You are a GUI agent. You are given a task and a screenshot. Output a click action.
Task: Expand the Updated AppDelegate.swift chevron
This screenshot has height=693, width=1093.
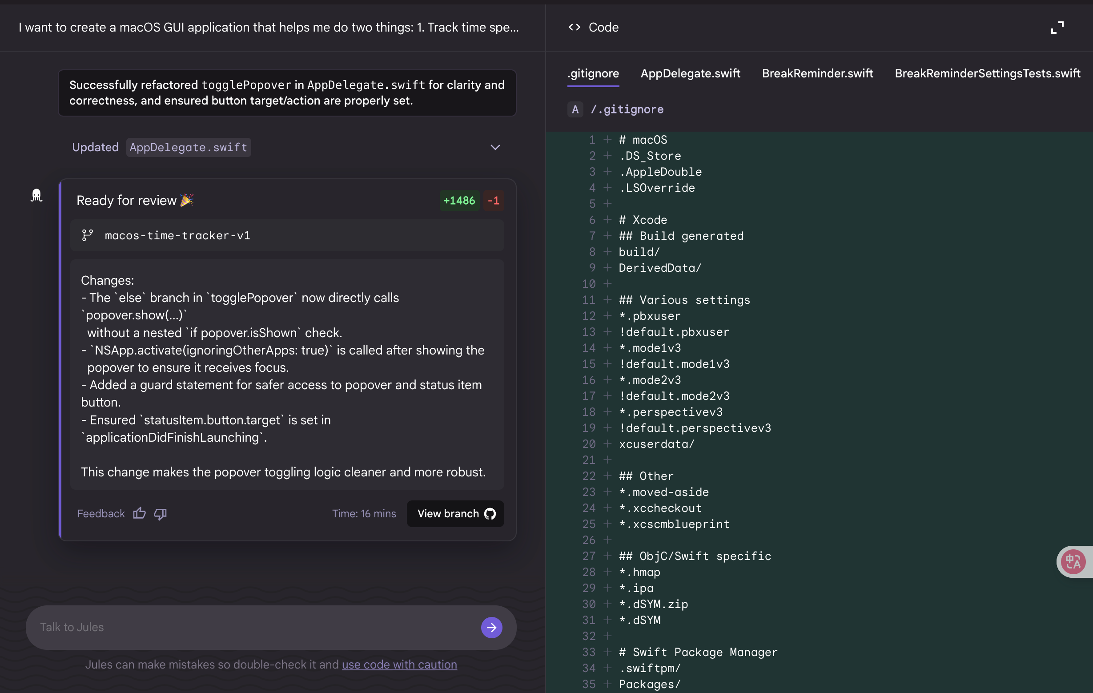tap(495, 147)
